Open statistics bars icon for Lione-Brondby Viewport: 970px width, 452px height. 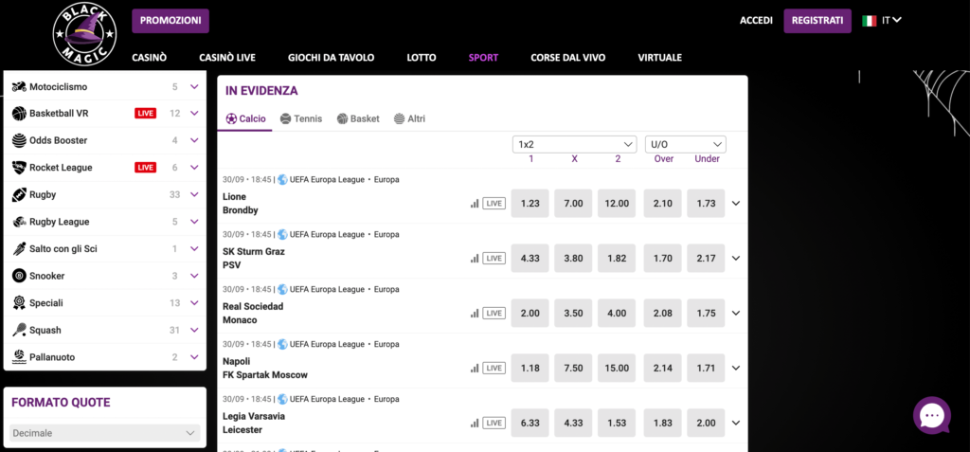pos(475,203)
